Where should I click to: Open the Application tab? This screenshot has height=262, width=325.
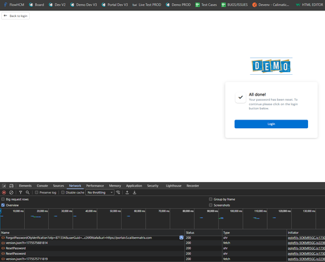tap(134, 186)
